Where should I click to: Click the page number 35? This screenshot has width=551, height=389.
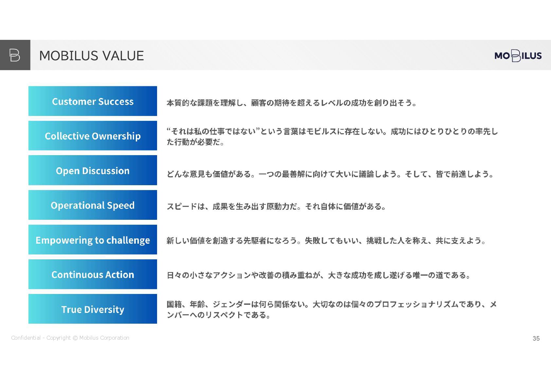[x=536, y=338]
